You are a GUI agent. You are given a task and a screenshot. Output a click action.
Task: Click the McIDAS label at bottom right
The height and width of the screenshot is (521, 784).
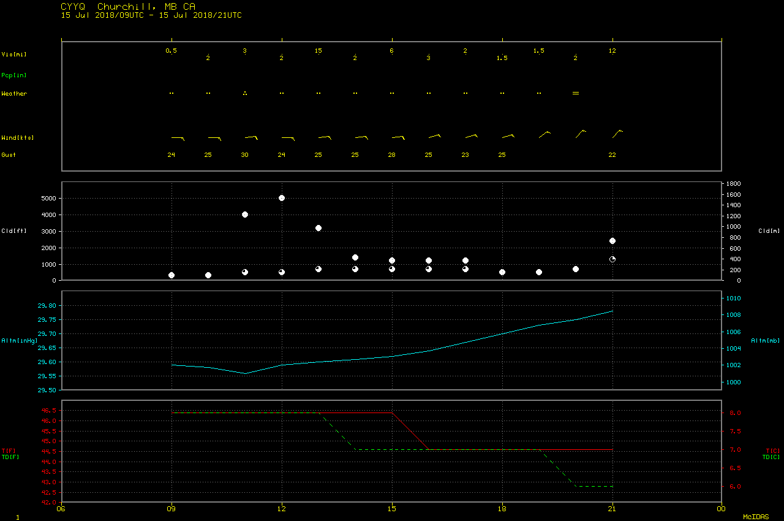pyautogui.click(x=756, y=517)
